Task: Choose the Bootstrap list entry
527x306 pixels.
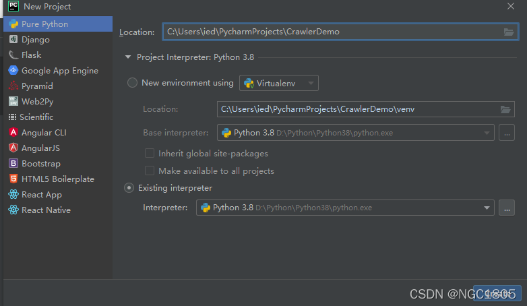Action: point(58,163)
